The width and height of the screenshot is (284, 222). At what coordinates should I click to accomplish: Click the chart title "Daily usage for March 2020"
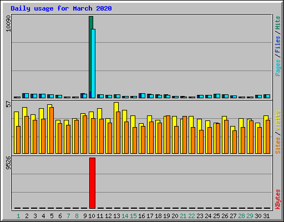point(61,8)
